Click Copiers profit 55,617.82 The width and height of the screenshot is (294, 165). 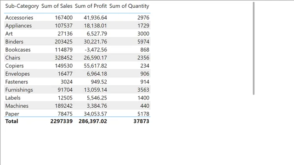click(x=95, y=66)
